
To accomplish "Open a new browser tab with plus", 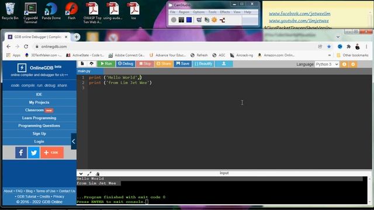I will click(x=77, y=37).
